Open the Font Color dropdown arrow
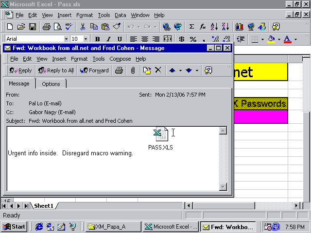The height and width of the screenshot is (233, 311). point(296,39)
